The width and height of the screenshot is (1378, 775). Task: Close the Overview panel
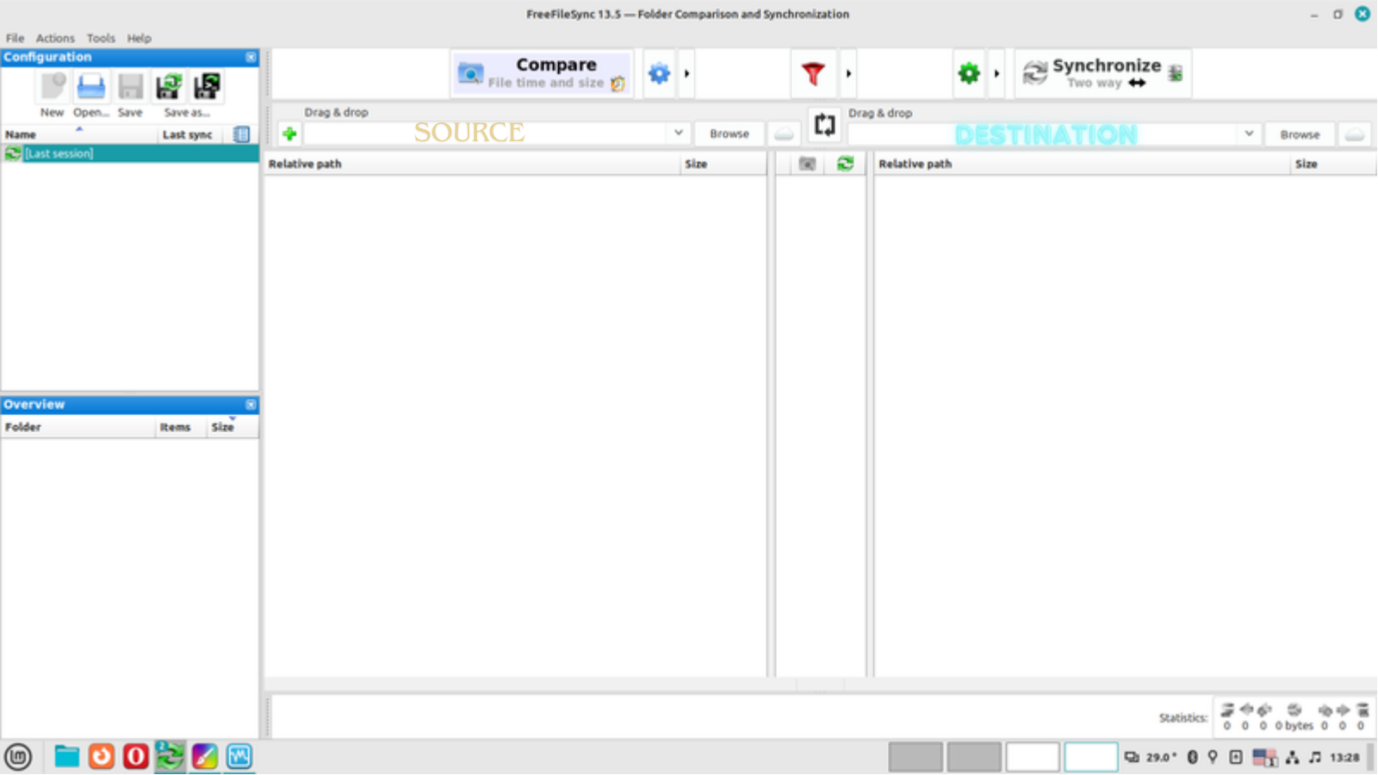click(x=251, y=405)
